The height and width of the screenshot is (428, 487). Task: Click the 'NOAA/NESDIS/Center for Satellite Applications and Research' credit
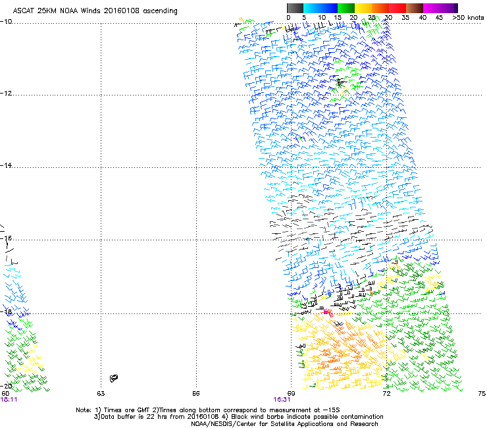(284, 423)
